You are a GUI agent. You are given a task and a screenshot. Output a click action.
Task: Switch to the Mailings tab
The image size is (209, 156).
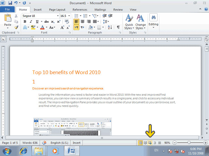pyautogui.click(x=100, y=10)
